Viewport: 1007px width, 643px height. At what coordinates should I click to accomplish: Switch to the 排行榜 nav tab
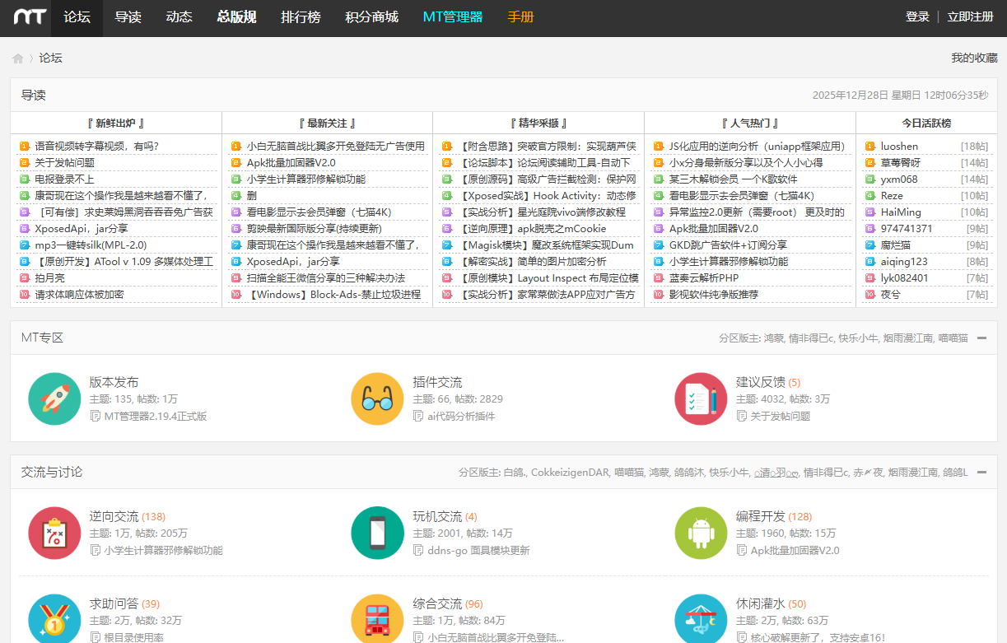tap(301, 17)
